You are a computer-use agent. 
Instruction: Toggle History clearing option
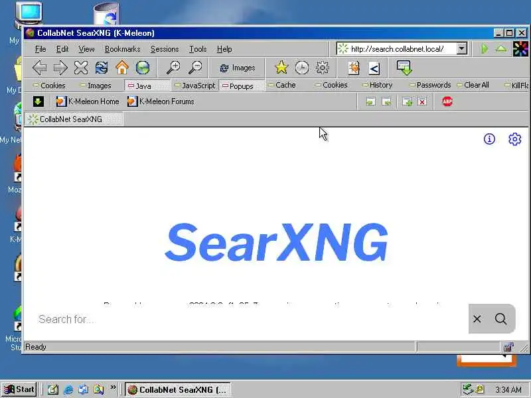tap(377, 85)
